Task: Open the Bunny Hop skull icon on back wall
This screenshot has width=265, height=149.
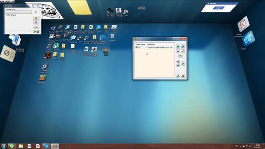Action: [x=111, y=12]
